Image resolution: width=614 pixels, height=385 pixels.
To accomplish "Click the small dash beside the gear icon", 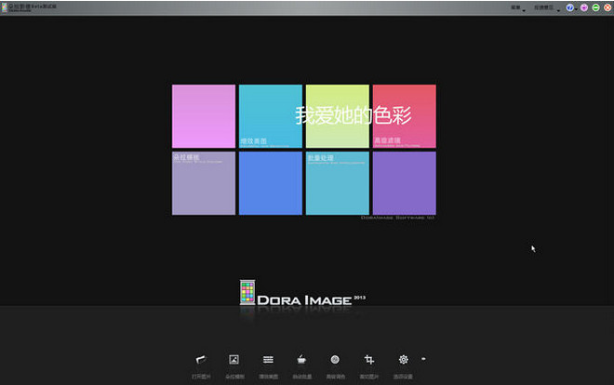I will coord(424,356).
